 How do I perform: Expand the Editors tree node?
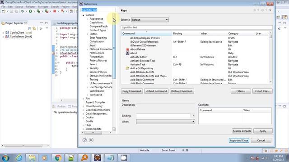[87, 34]
